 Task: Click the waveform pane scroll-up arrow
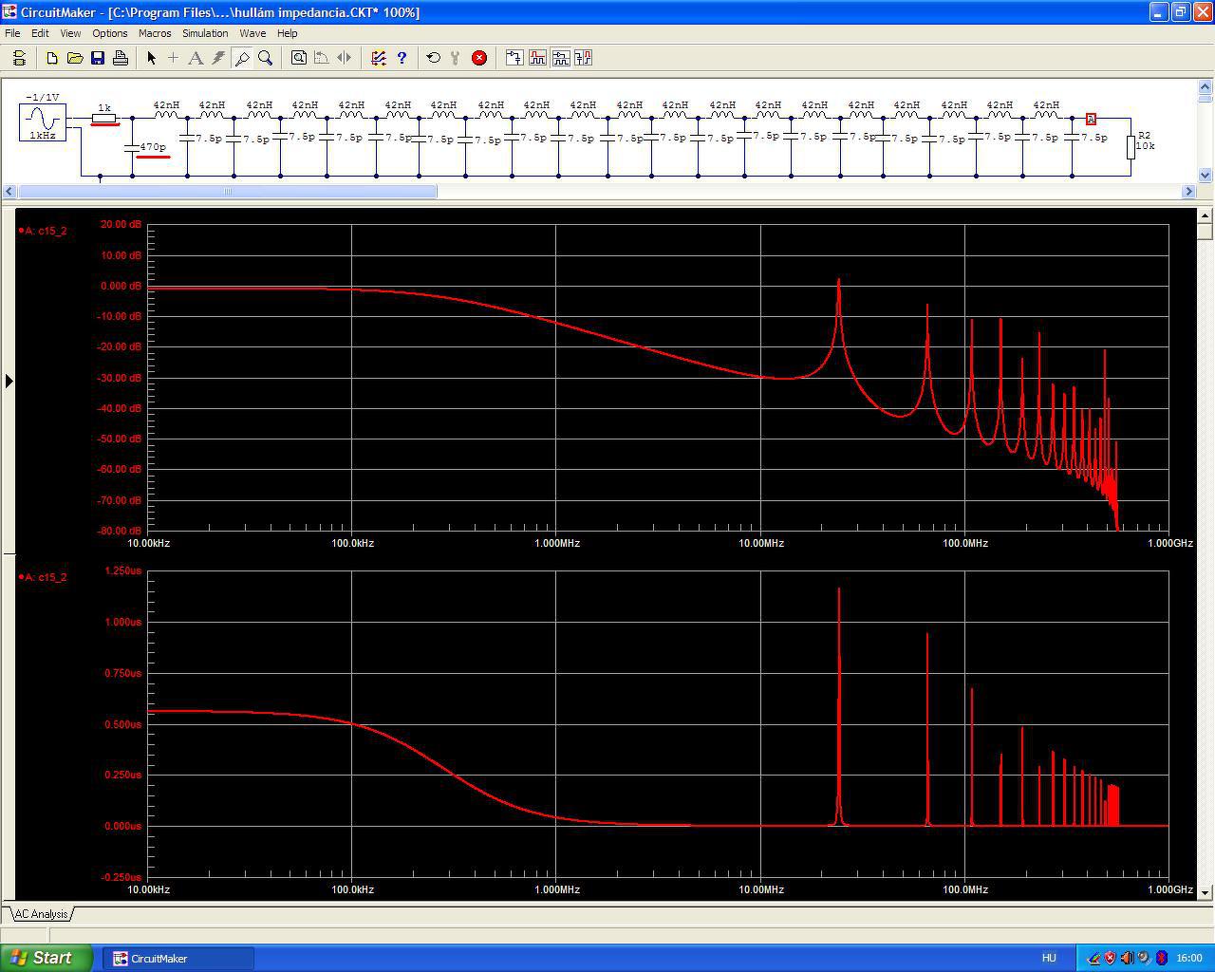(1206, 215)
